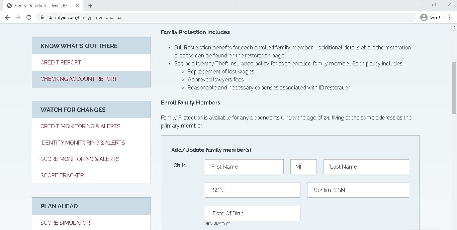This screenshot has width=457, height=230.
Task: Click the child's First Name field
Action: 244,167
